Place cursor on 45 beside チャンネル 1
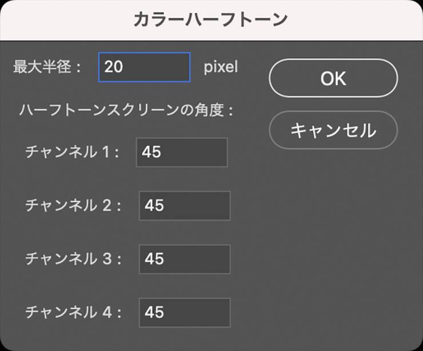 click(x=151, y=152)
